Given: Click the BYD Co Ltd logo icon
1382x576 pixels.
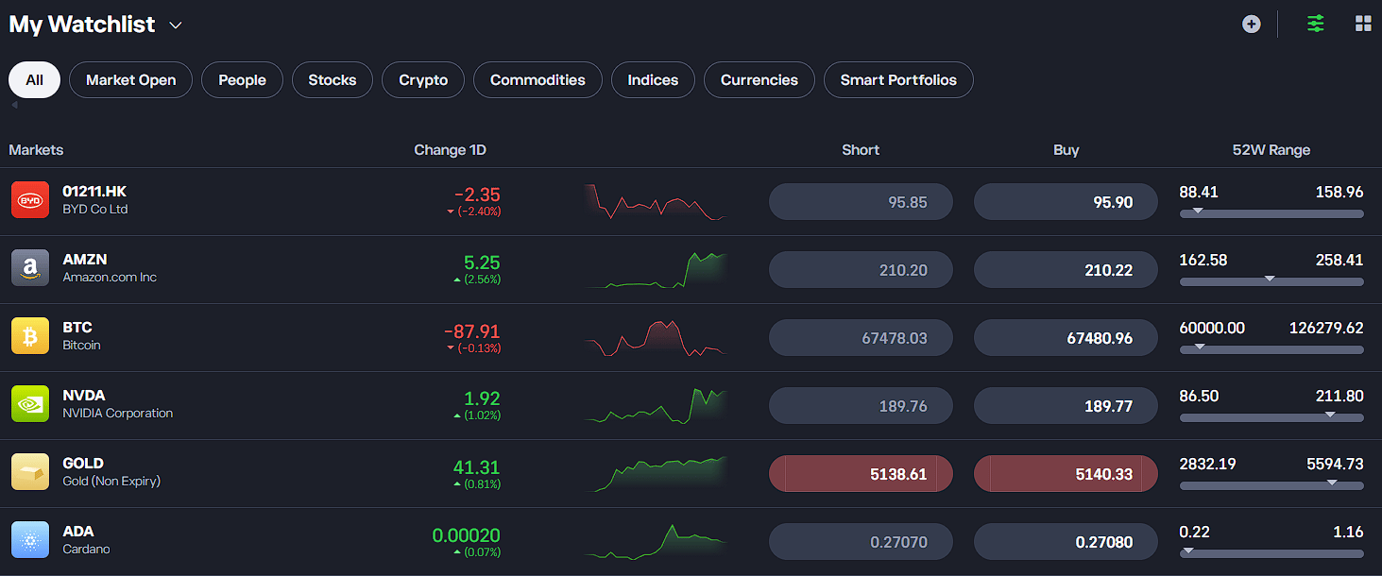Looking at the screenshot, I should tap(30, 201).
